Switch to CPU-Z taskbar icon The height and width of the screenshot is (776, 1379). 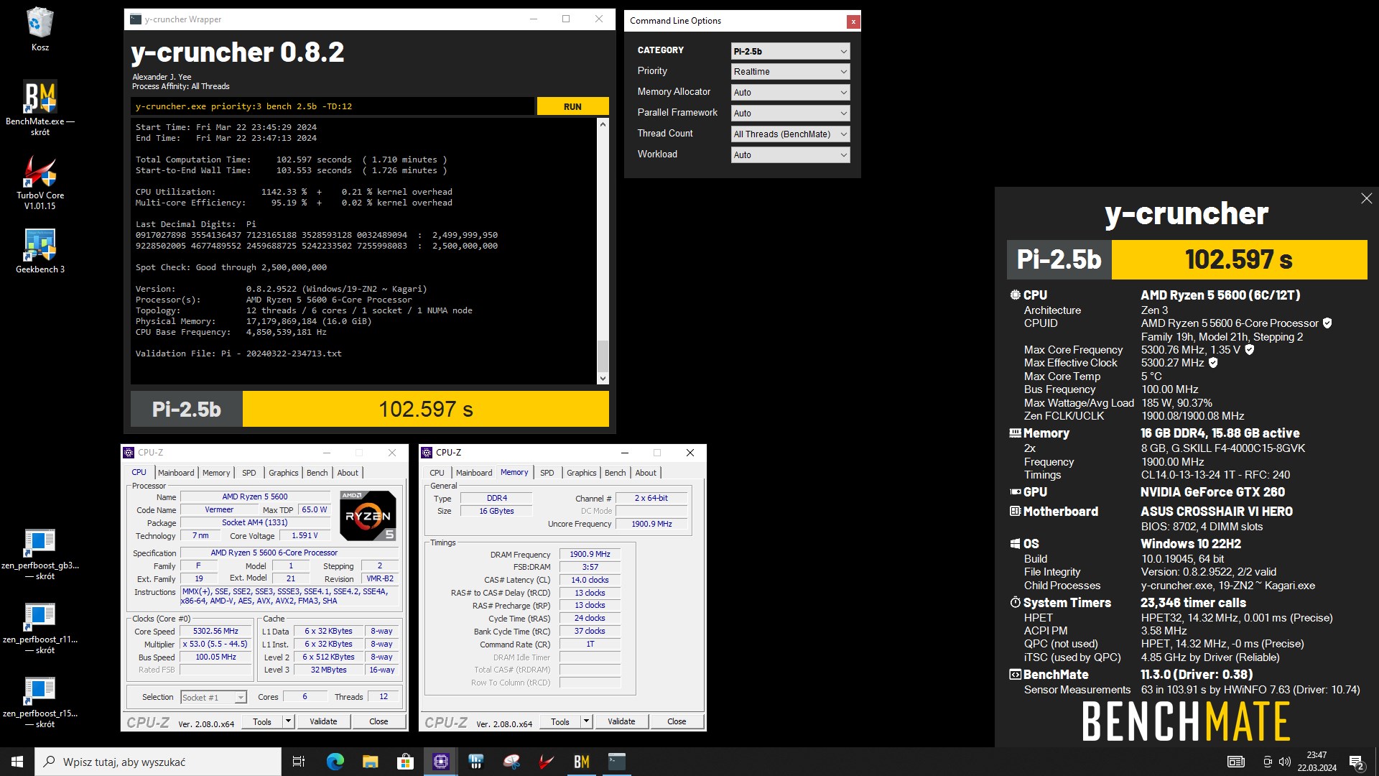pyautogui.click(x=440, y=762)
